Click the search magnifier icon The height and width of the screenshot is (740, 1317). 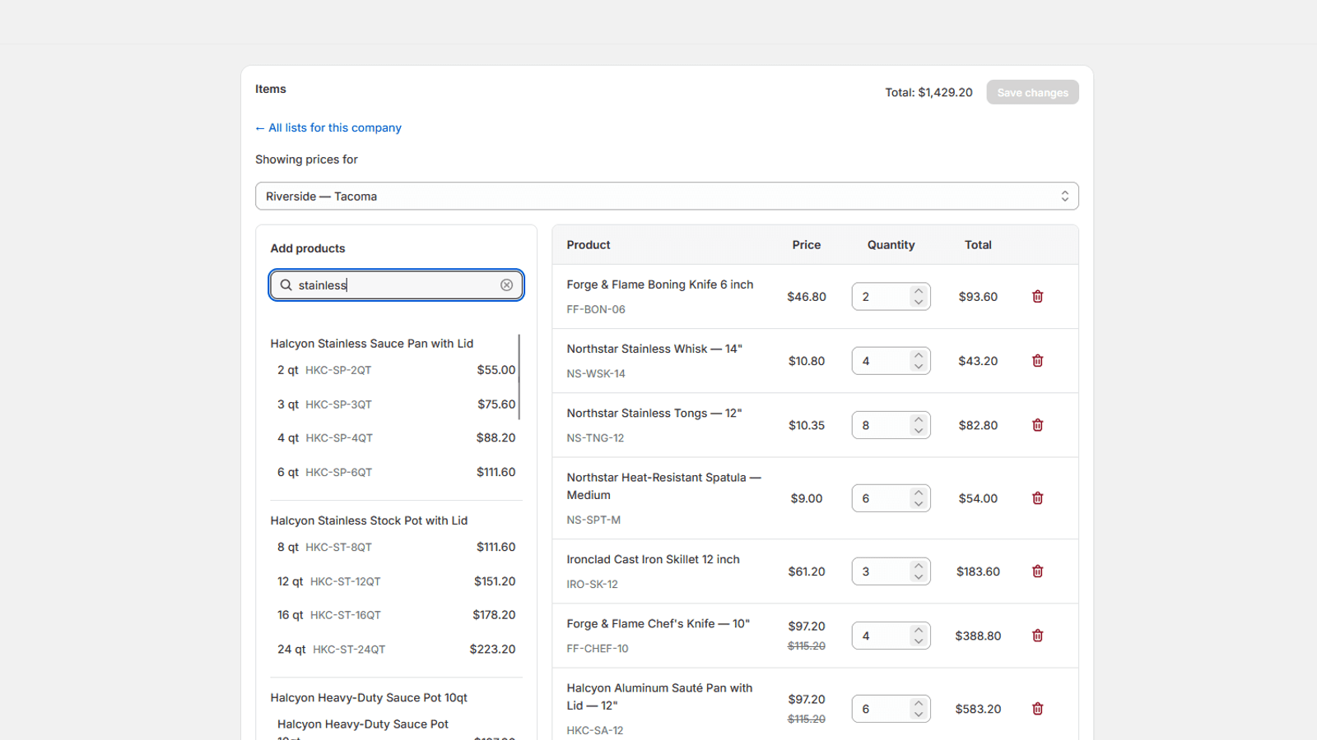click(286, 285)
